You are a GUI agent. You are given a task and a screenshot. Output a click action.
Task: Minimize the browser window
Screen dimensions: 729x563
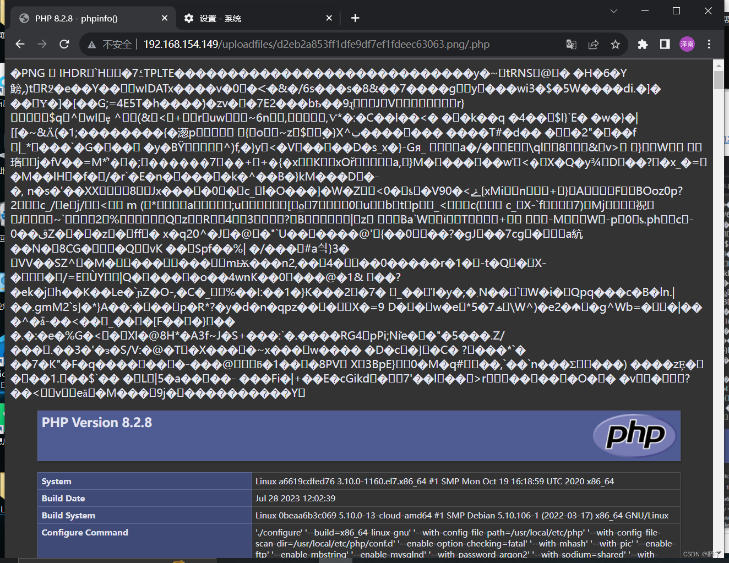point(645,11)
